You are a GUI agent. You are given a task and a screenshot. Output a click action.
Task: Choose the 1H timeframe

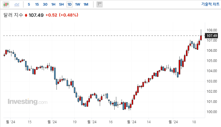53,5
